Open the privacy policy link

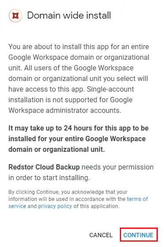tap(55, 206)
